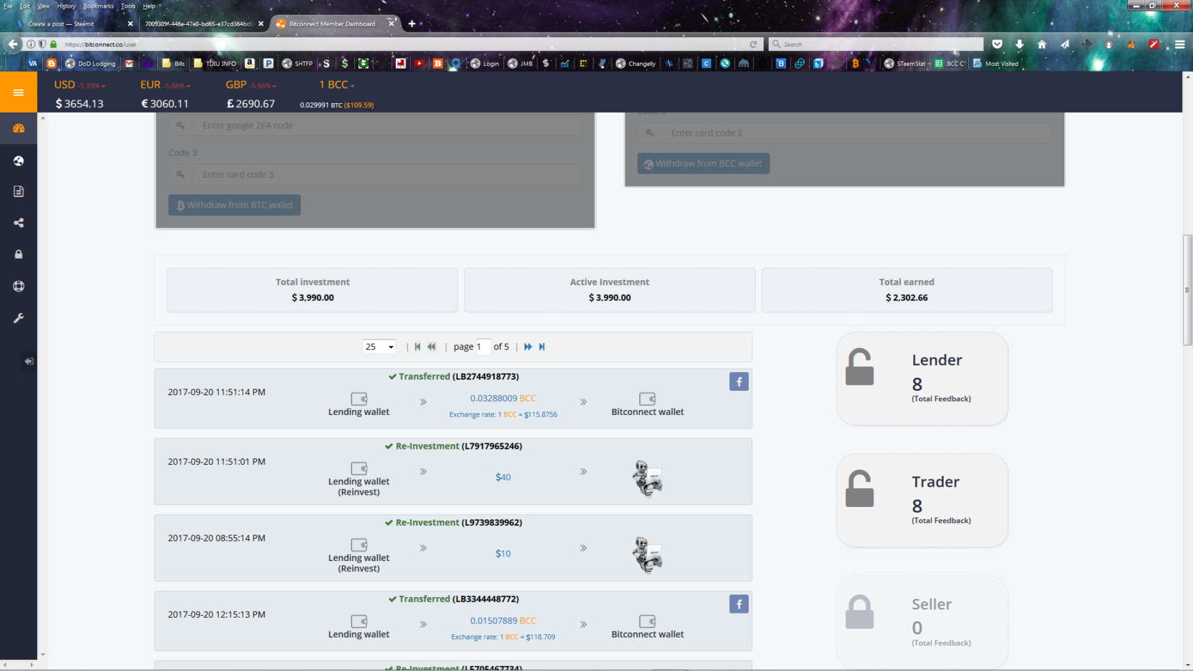Open the TDIU INFO bookmark folder
Screen dimensions: 1193x671
[215, 64]
